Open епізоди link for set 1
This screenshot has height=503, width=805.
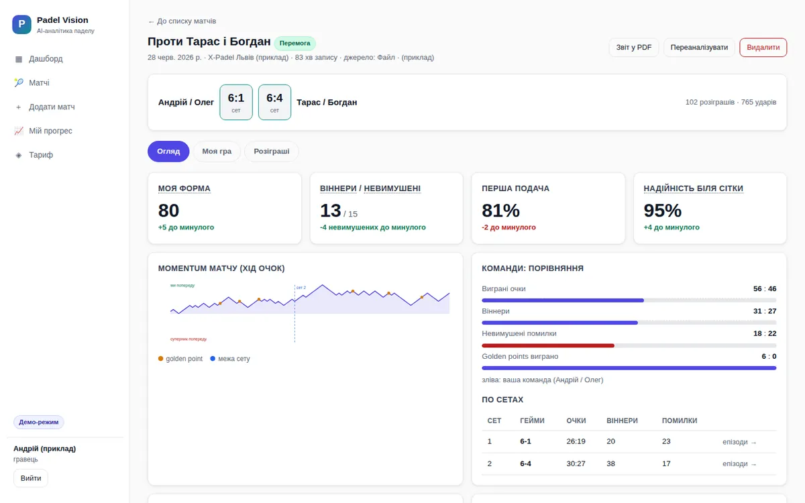point(739,442)
